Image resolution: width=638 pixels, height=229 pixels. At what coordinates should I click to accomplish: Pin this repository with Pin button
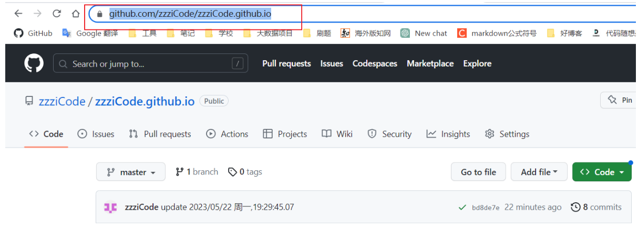[x=620, y=100]
